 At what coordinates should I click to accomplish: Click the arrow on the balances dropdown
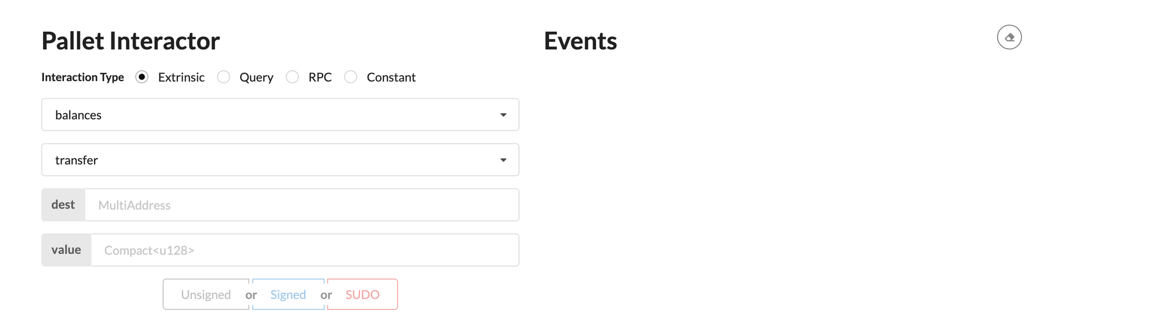(x=503, y=115)
